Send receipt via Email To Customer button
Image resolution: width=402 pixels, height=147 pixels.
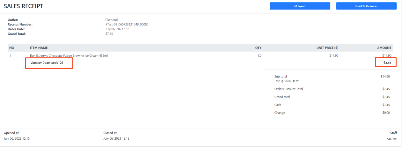click(366, 6)
